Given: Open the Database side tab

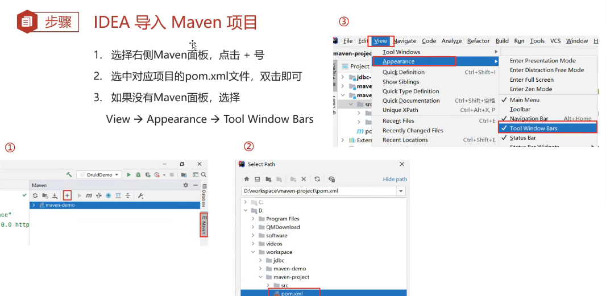Looking at the screenshot, I should click(x=204, y=195).
